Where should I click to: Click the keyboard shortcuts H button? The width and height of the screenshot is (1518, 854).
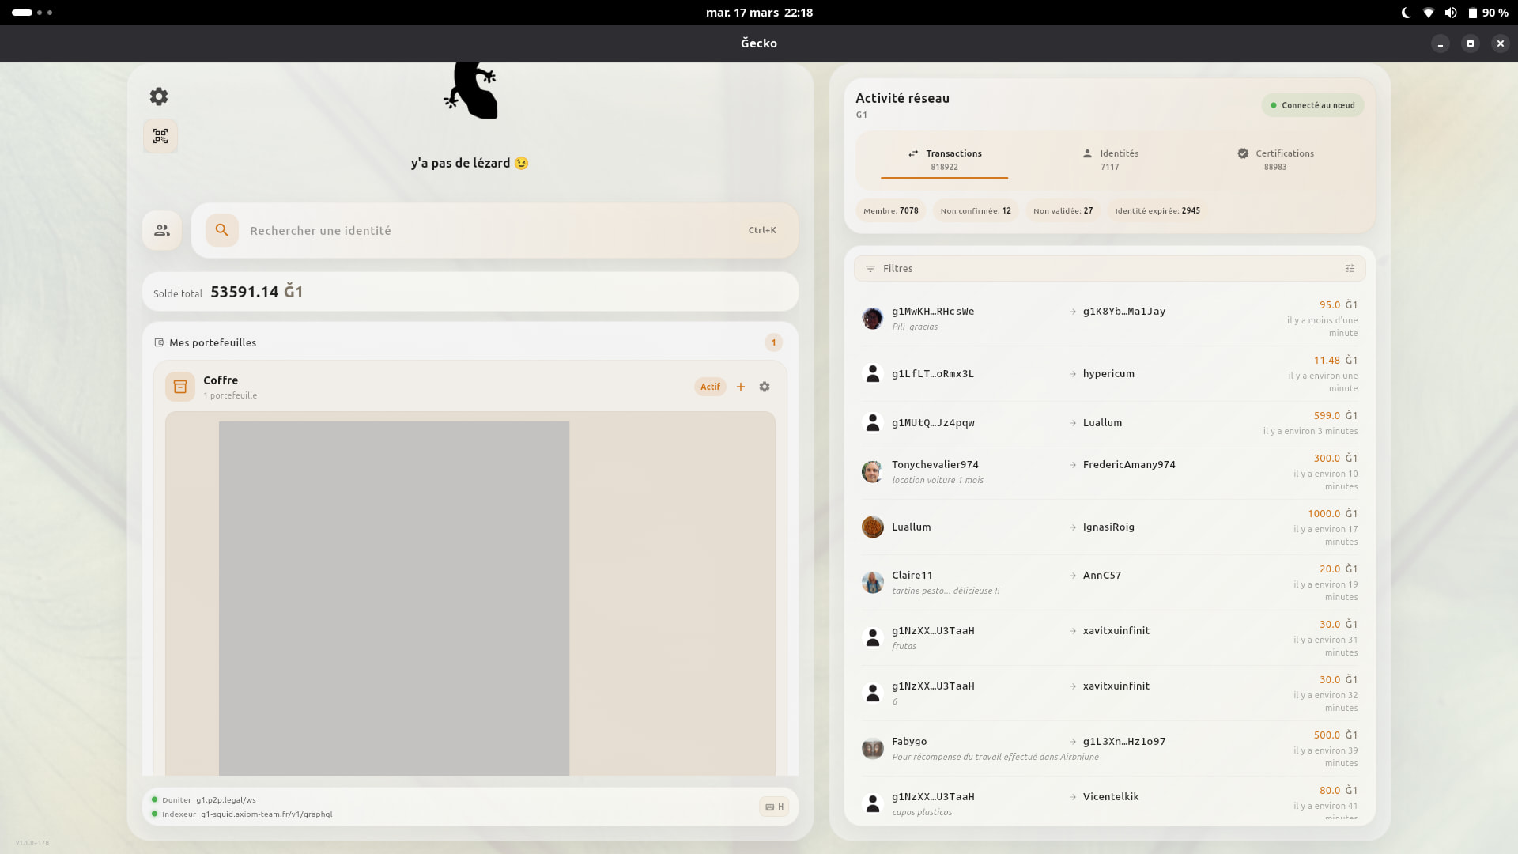coord(774,807)
